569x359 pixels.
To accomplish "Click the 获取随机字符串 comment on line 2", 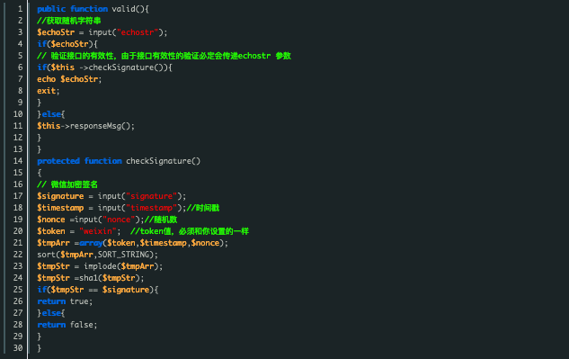I will pos(69,21).
